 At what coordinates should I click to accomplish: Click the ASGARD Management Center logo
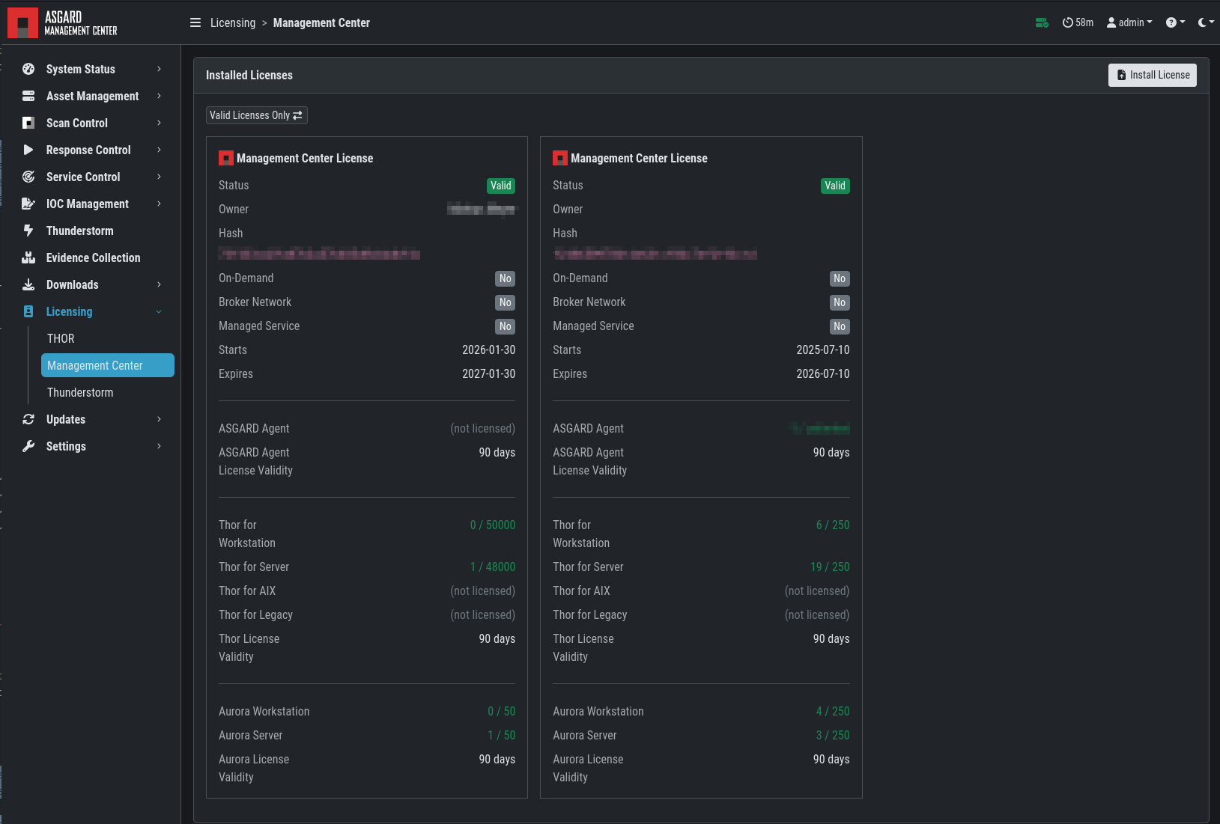[63, 23]
